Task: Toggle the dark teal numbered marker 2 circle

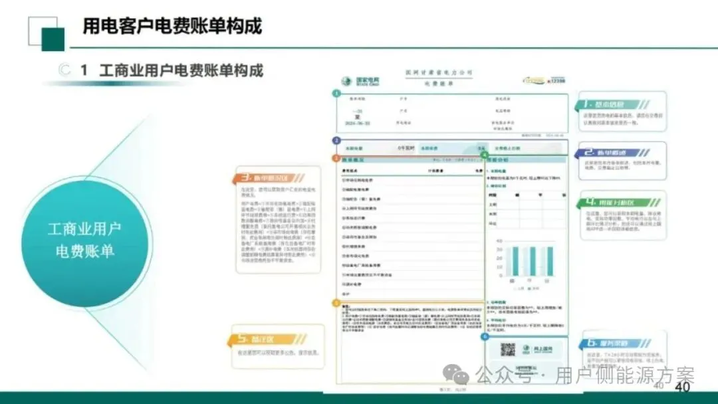Action: coord(336,140)
